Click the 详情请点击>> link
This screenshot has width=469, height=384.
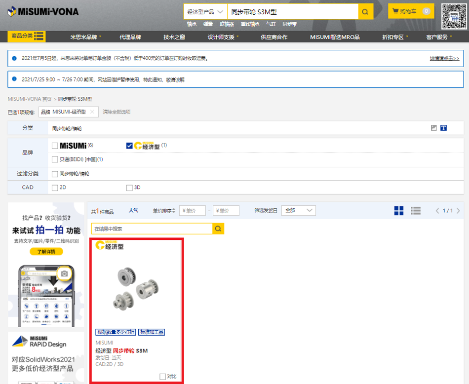coord(444,58)
